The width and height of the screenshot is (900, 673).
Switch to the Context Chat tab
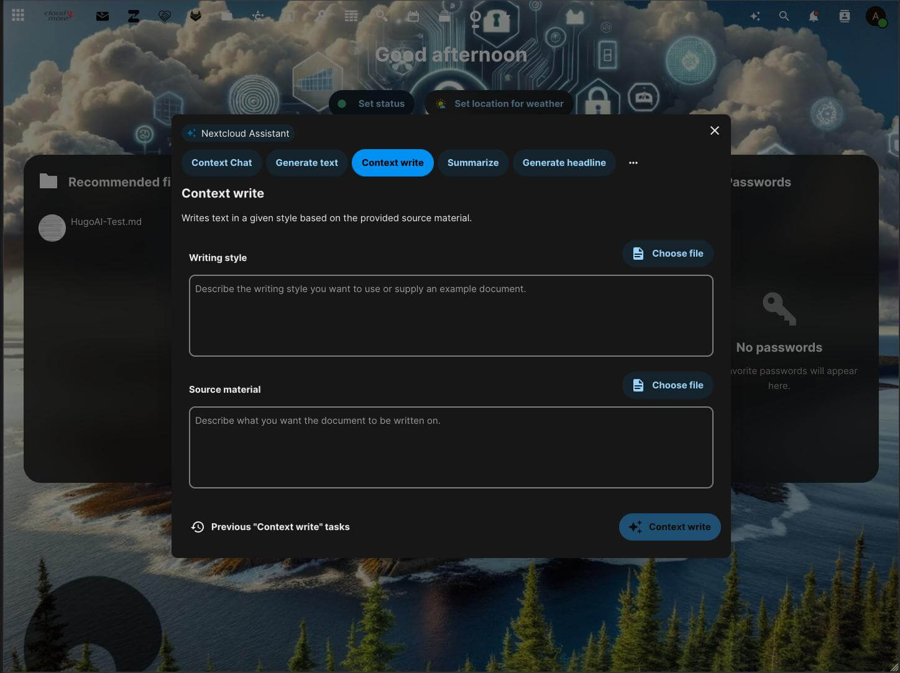(x=222, y=163)
